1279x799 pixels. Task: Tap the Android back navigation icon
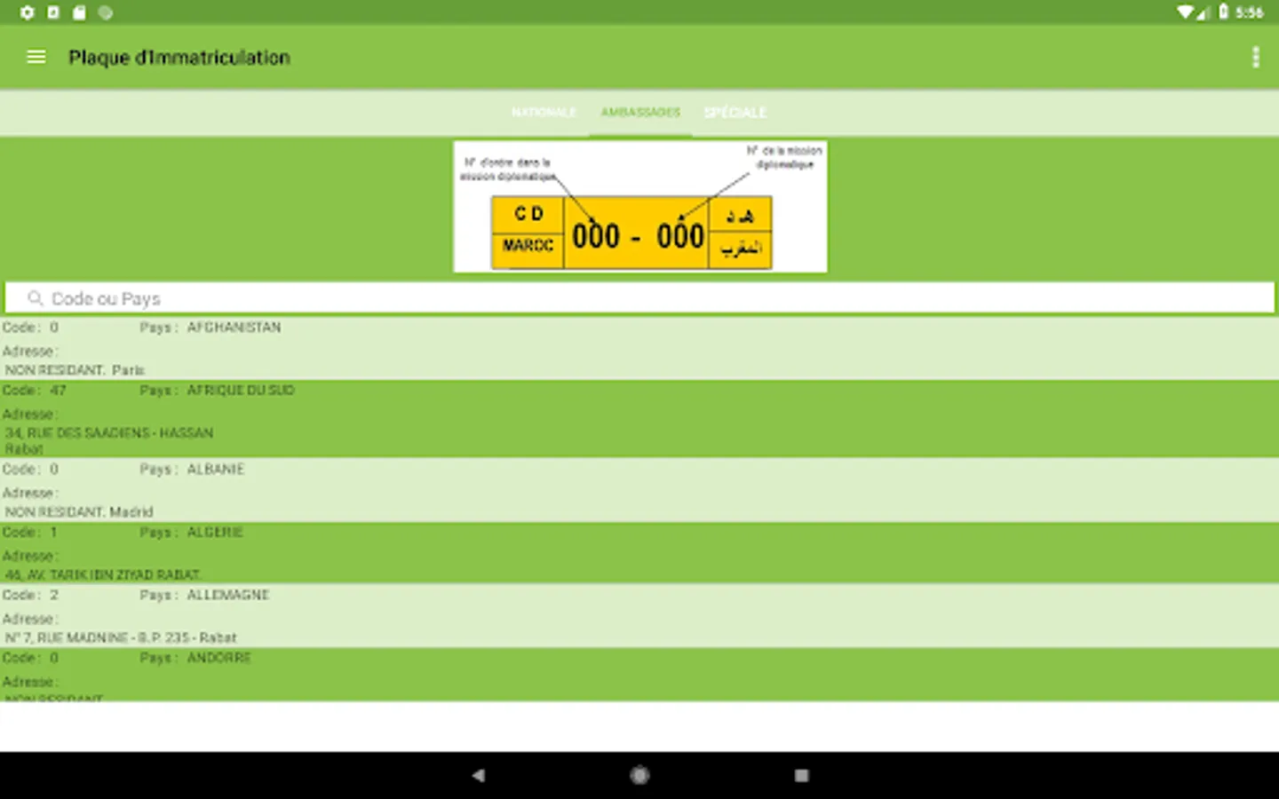pos(479,775)
